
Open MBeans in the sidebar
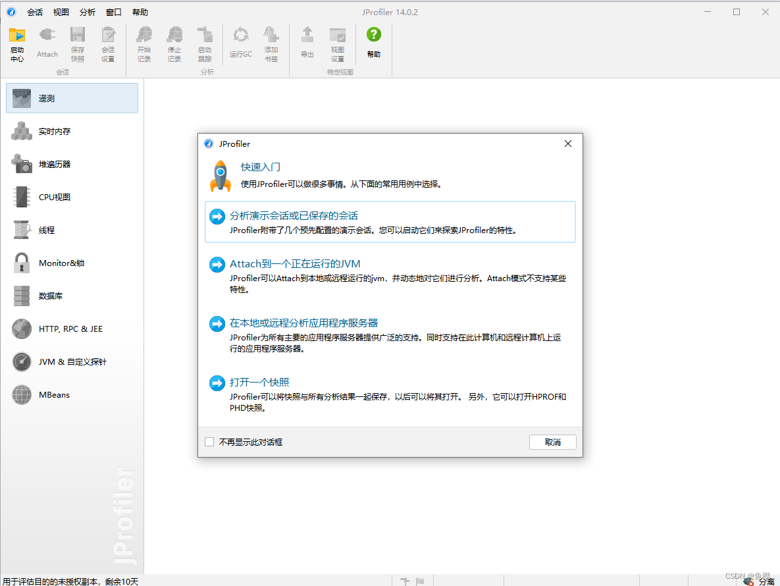tap(72, 394)
